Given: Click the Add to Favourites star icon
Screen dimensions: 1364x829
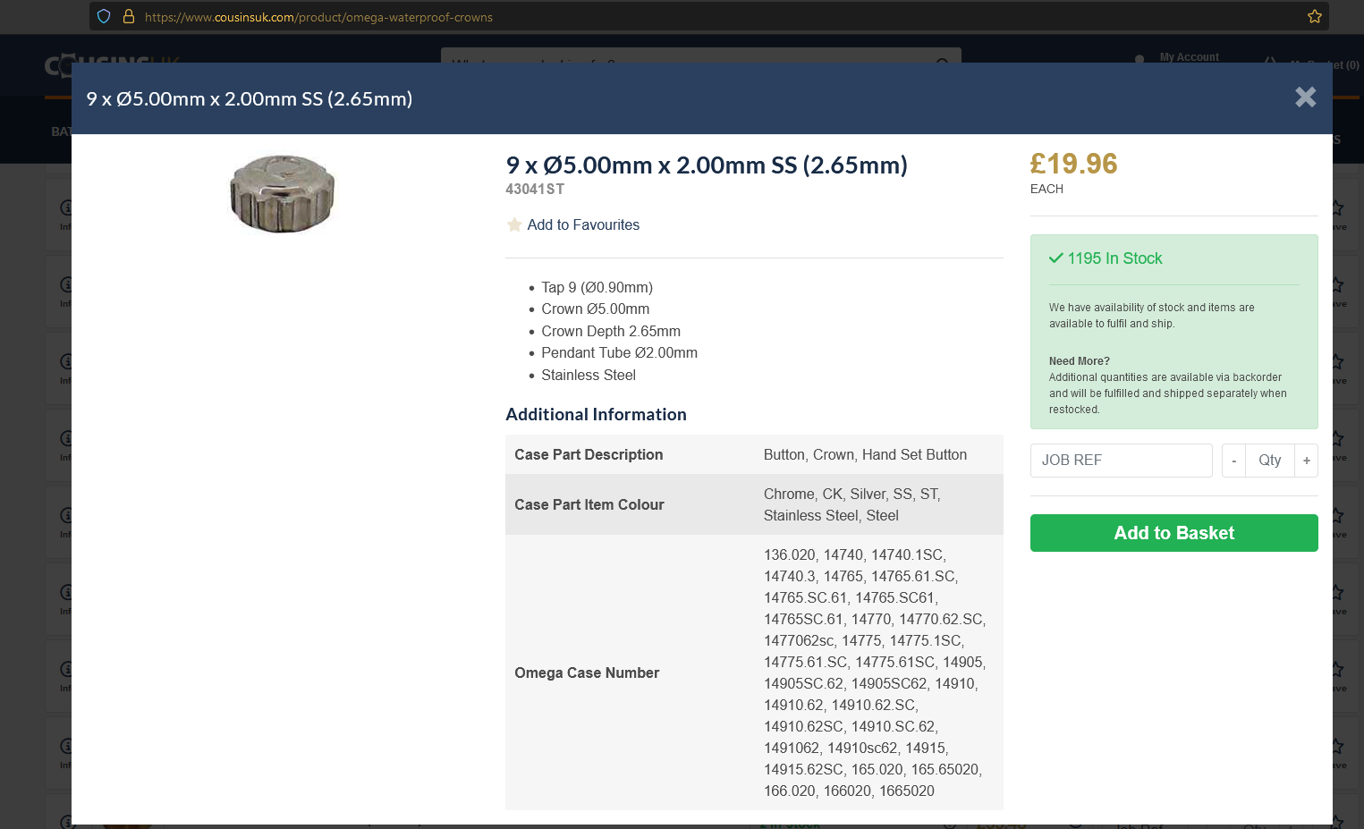Looking at the screenshot, I should coord(514,225).
